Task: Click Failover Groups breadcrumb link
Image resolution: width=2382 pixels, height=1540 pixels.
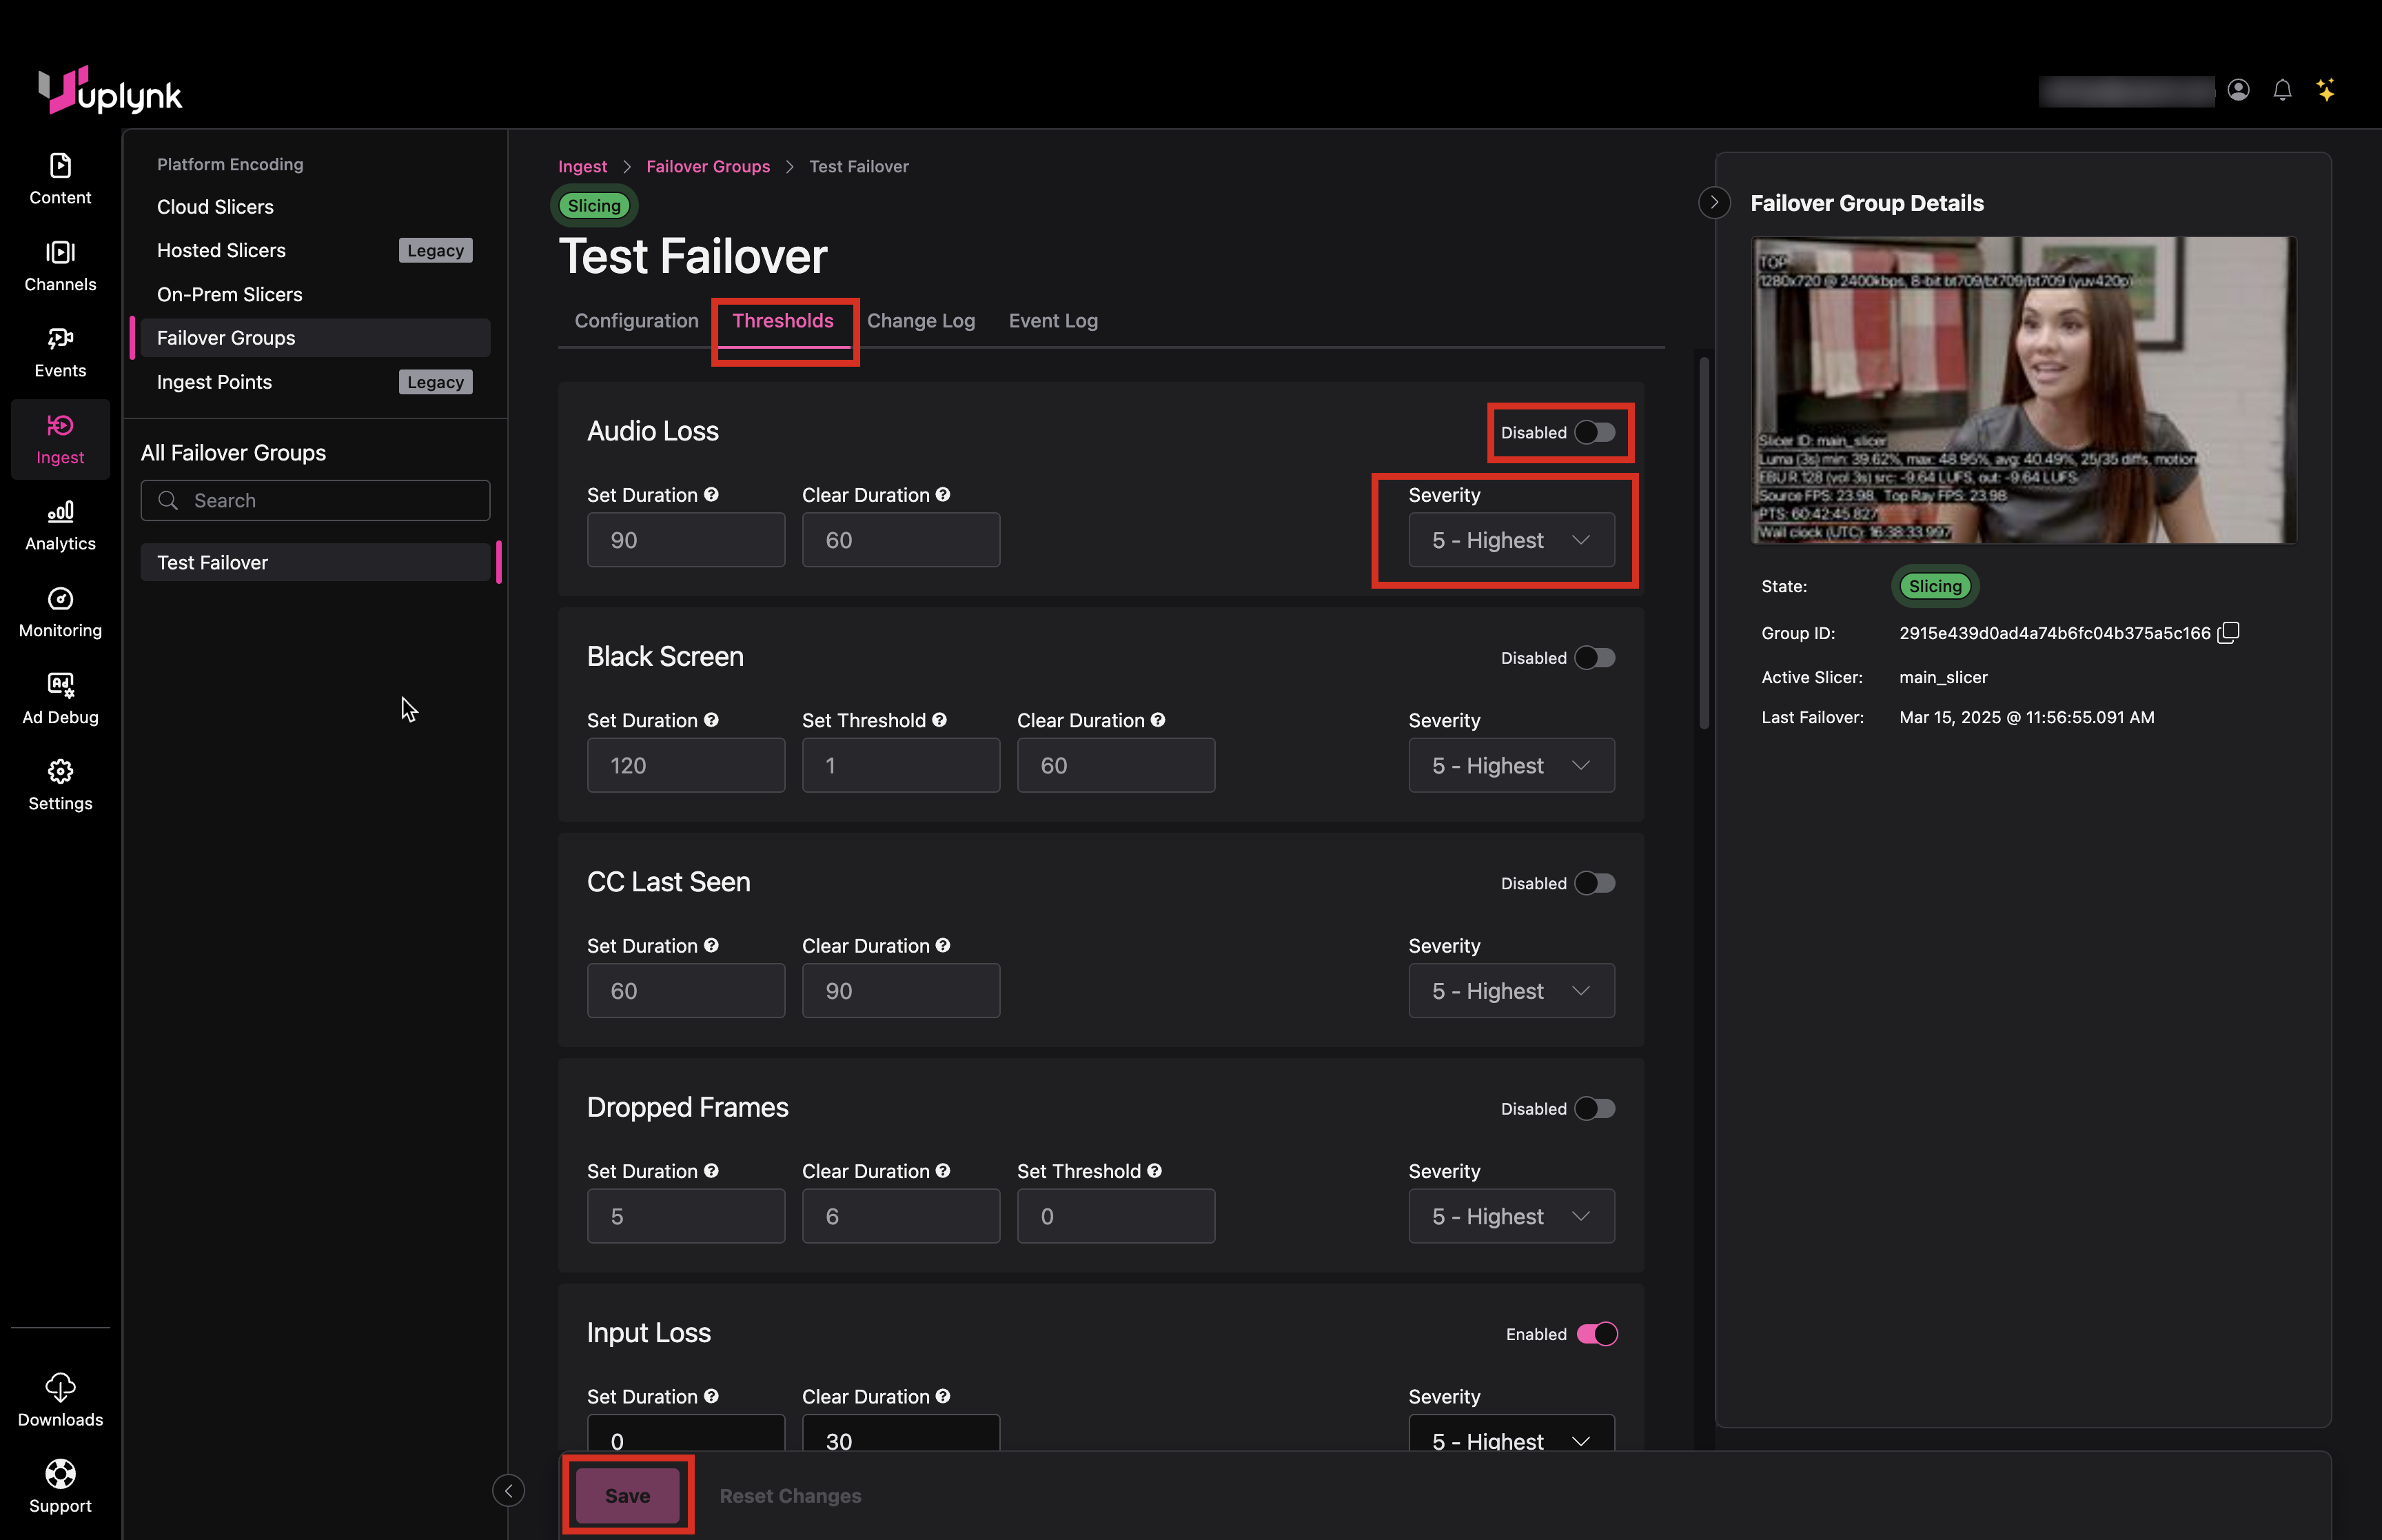Action: pos(708,167)
